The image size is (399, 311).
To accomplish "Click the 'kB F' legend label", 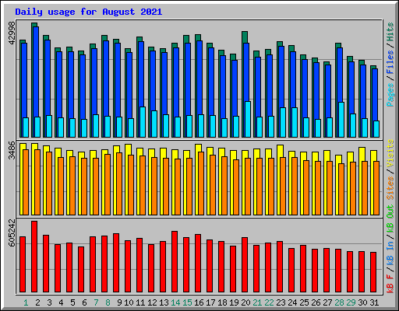I will click(x=390, y=284).
